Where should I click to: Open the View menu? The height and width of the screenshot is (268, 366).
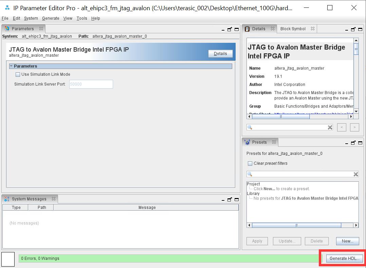(68, 18)
